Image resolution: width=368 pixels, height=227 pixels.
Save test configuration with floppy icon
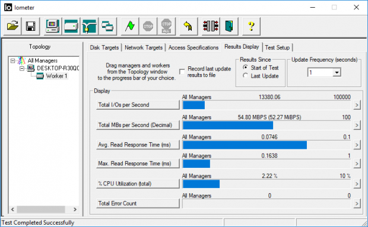click(x=30, y=26)
